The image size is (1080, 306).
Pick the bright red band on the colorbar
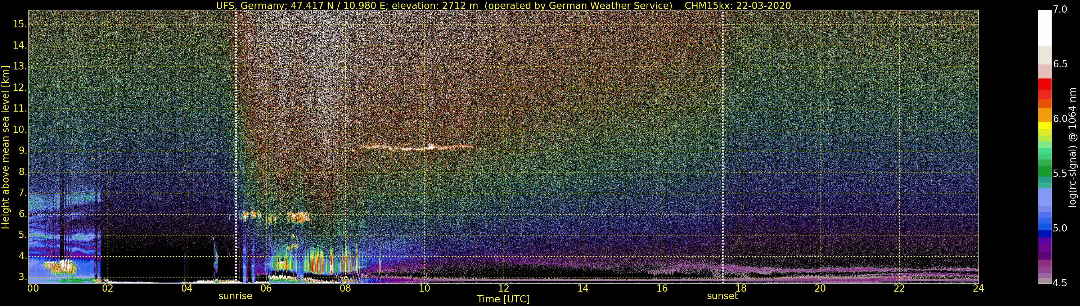click(1044, 84)
